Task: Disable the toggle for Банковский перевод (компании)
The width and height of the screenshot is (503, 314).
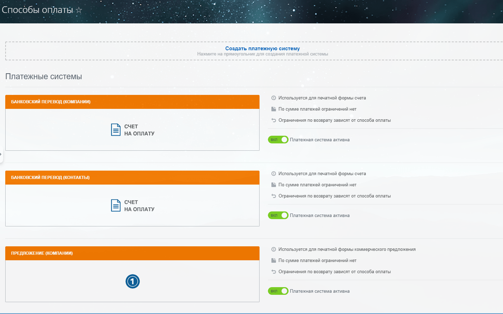Action: 278,140
